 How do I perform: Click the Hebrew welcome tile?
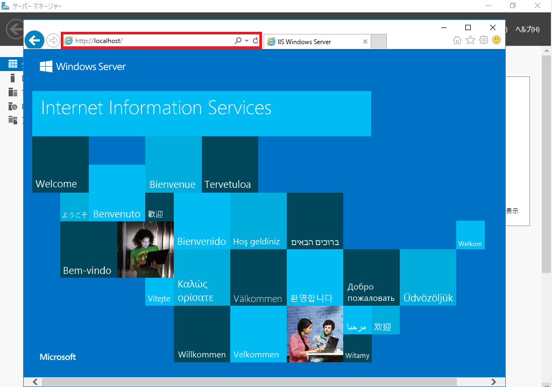315,221
